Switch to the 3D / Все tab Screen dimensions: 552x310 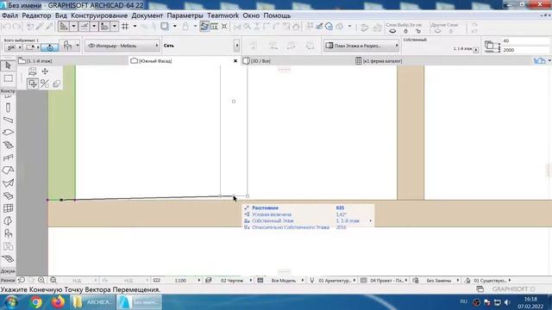pos(298,61)
